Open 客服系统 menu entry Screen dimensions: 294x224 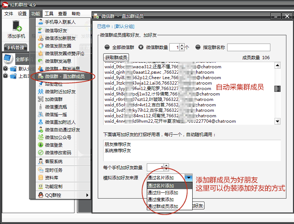[63, 161]
